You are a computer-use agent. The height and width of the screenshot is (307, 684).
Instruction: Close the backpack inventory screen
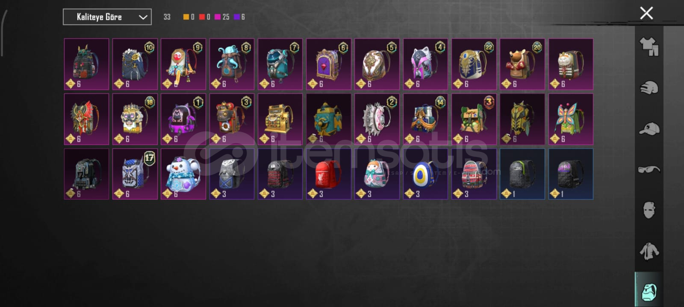(646, 13)
